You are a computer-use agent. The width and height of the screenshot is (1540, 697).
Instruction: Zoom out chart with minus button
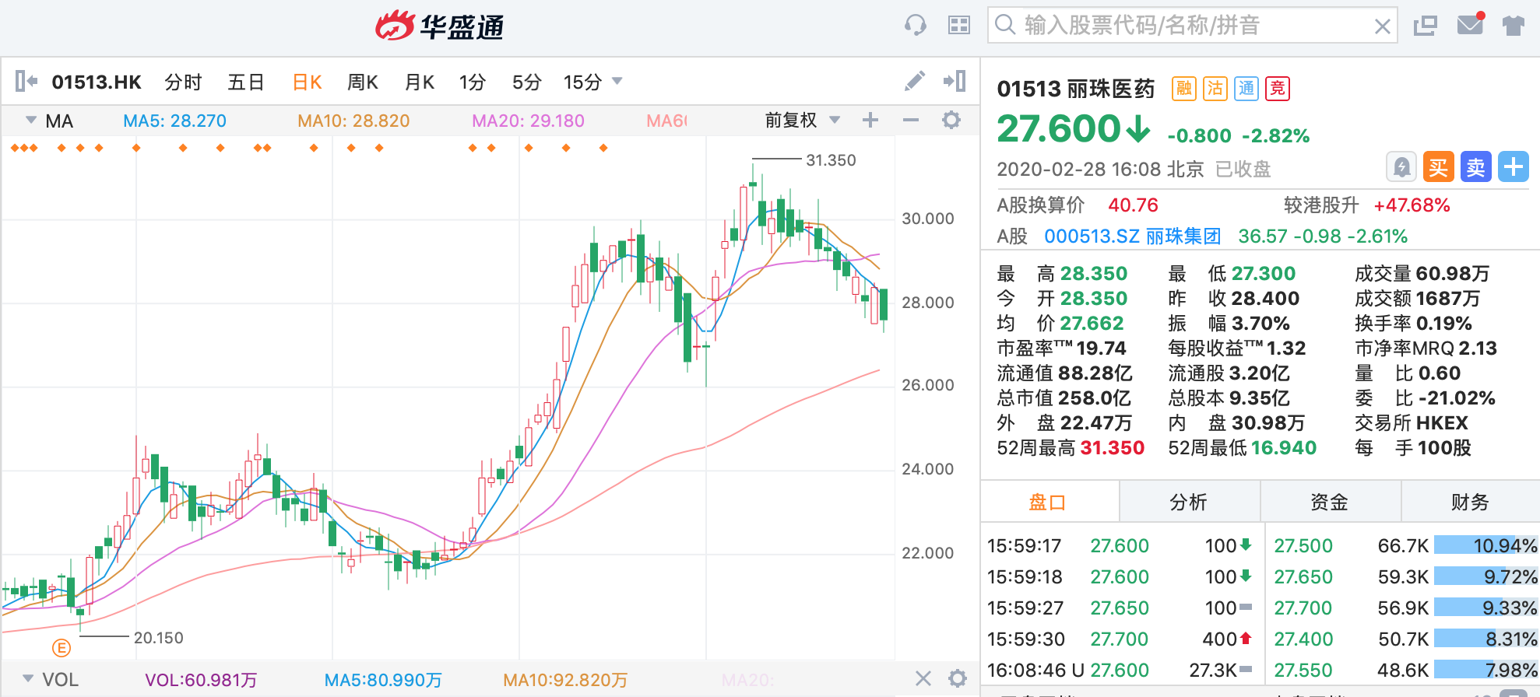click(911, 121)
